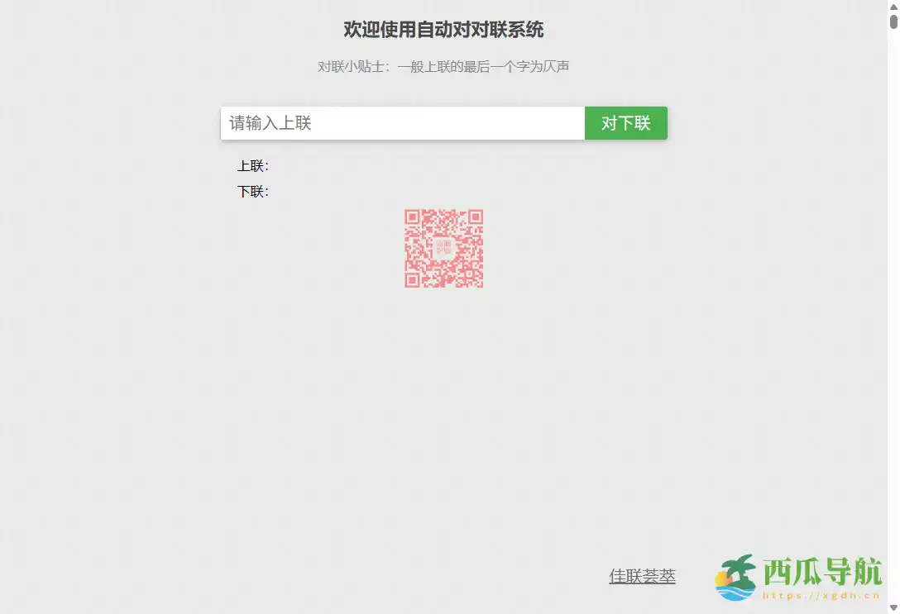
Task: Click the palm tree logo icon
Action: pyautogui.click(x=740, y=566)
